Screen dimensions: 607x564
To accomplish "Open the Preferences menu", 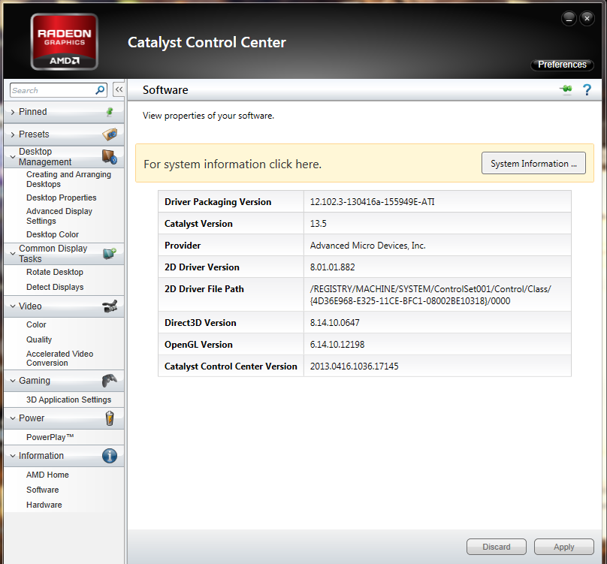I will point(562,65).
